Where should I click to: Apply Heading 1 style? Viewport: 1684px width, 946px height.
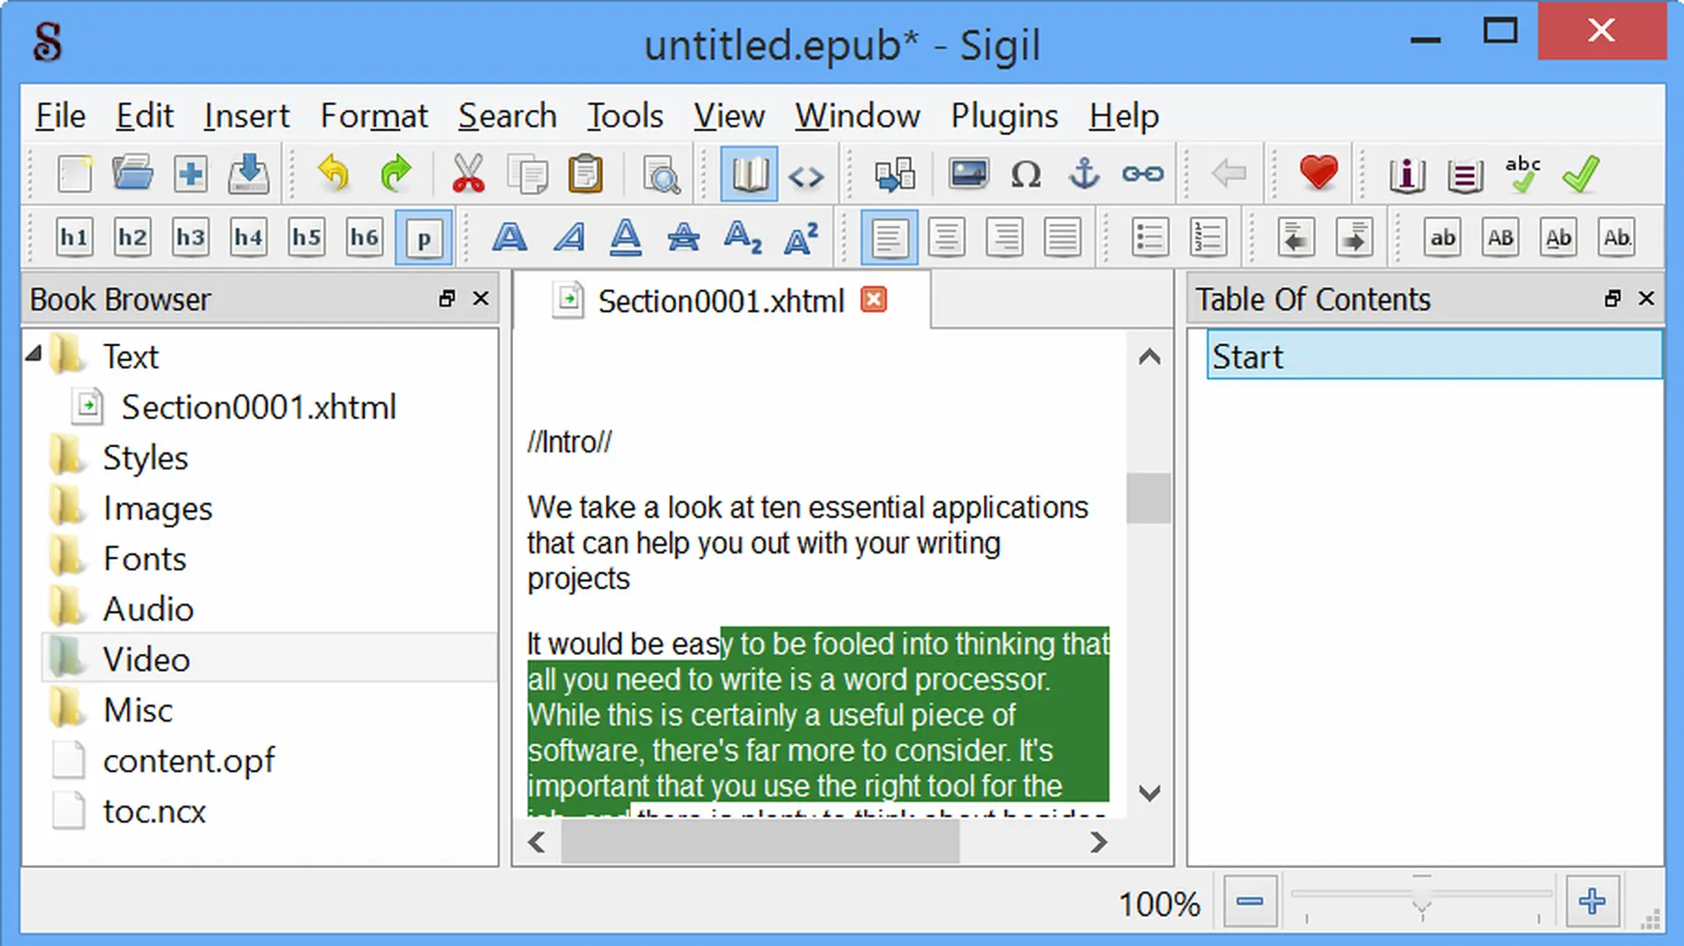tap(75, 238)
